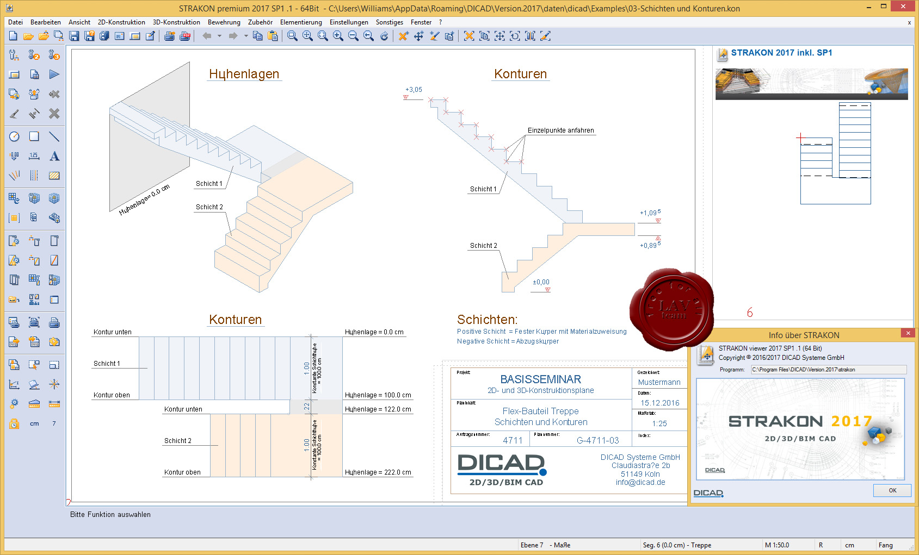Save using the blue floppy disk icon
919x555 pixels.
74,36
